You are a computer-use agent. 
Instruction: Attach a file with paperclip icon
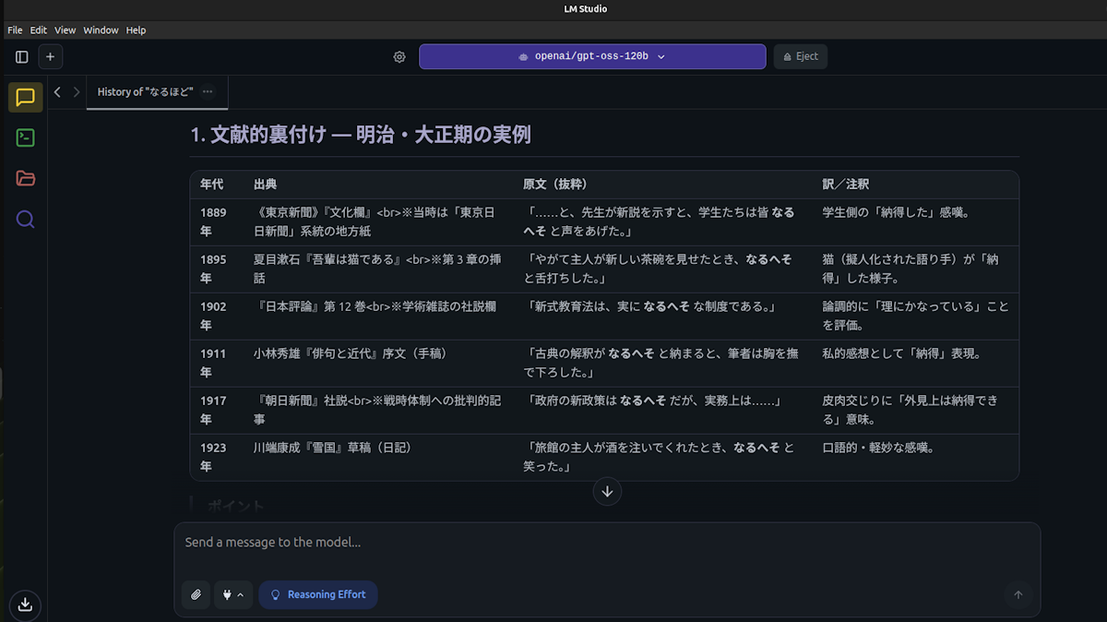(x=196, y=595)
